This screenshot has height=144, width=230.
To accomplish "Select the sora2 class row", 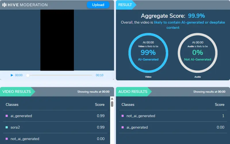I will pos(55,127).
